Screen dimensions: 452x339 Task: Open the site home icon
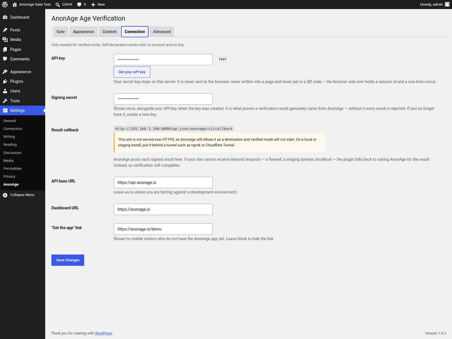coord(15,5)
